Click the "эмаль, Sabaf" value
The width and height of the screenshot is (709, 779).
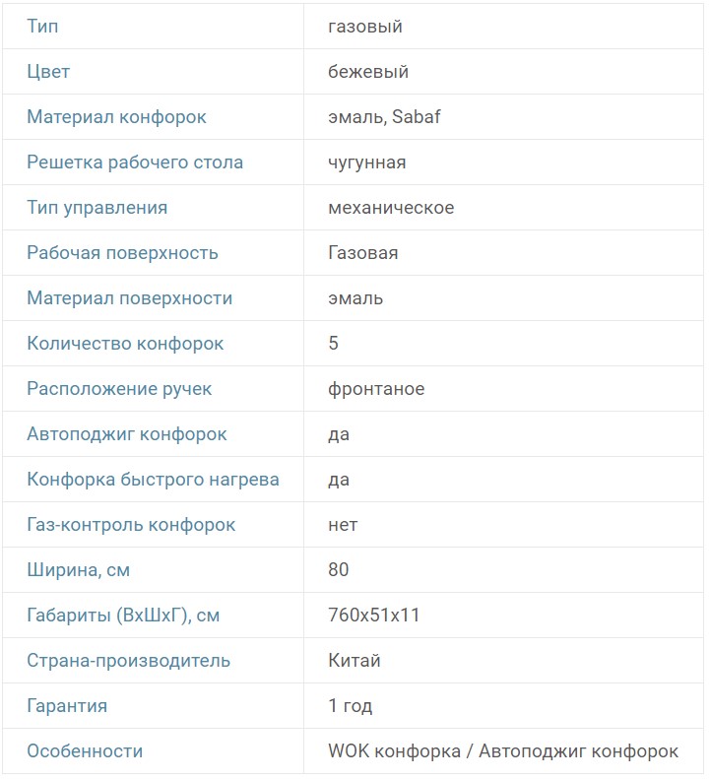384,117
